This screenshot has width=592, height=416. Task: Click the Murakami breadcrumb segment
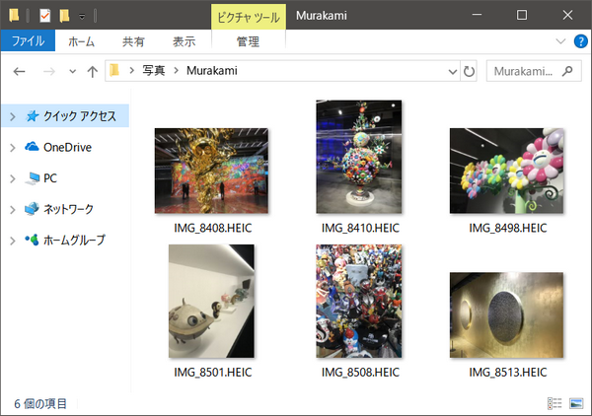(x=212, y=71)
